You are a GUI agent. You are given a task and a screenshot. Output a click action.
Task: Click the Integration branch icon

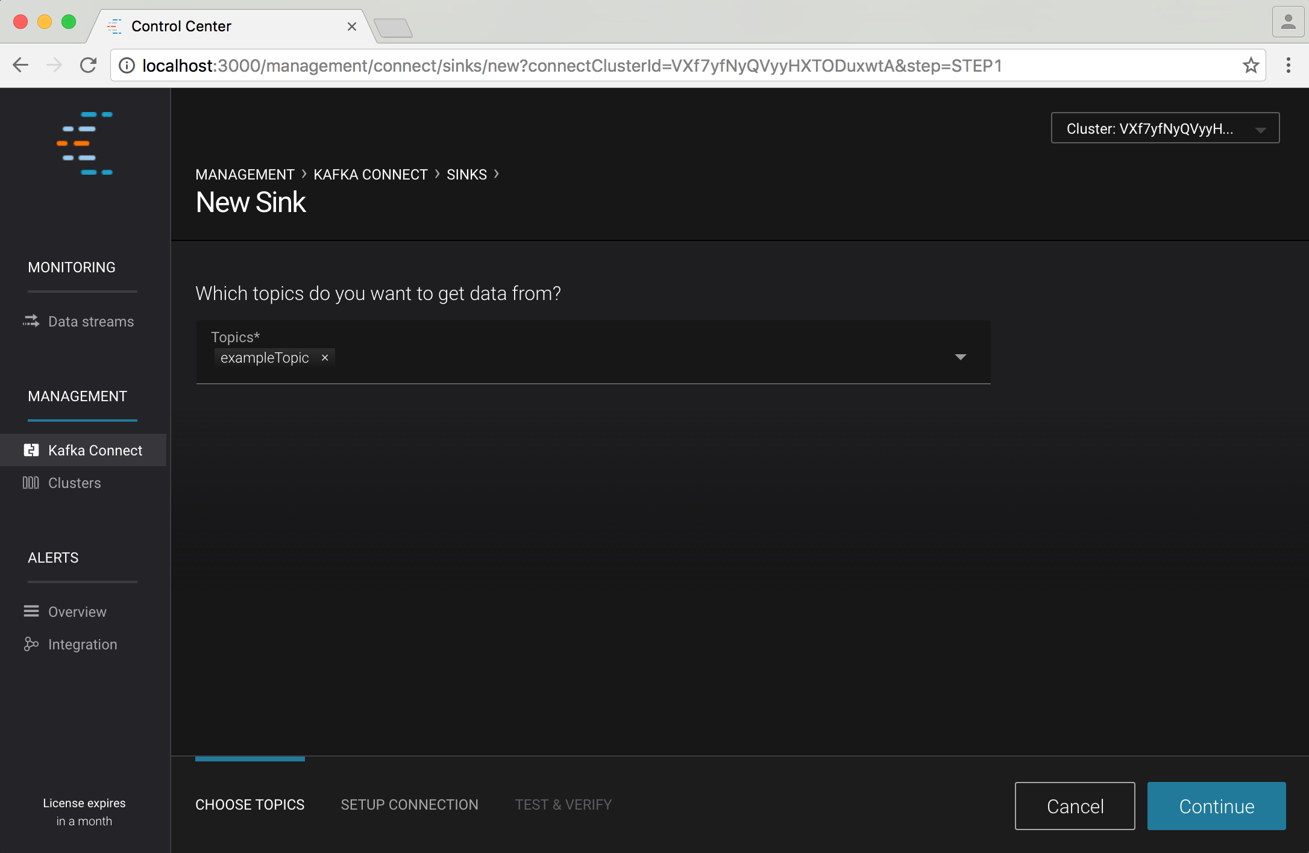point(31,644)
